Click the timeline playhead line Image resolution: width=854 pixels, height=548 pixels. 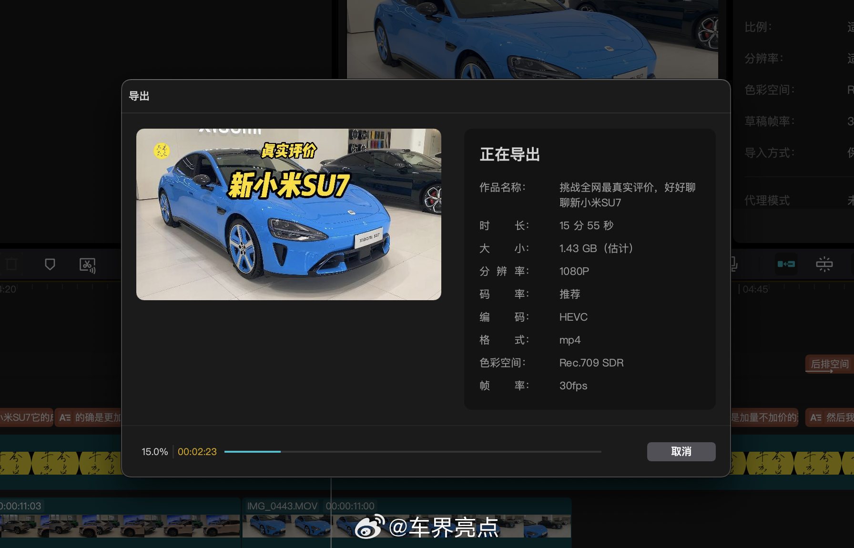click(x=331, y=512)
